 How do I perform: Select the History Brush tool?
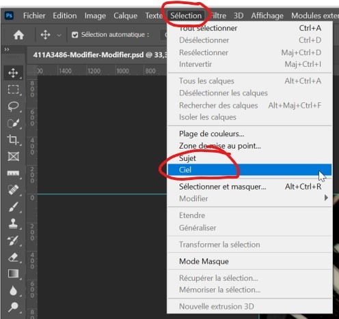point(13,241)
